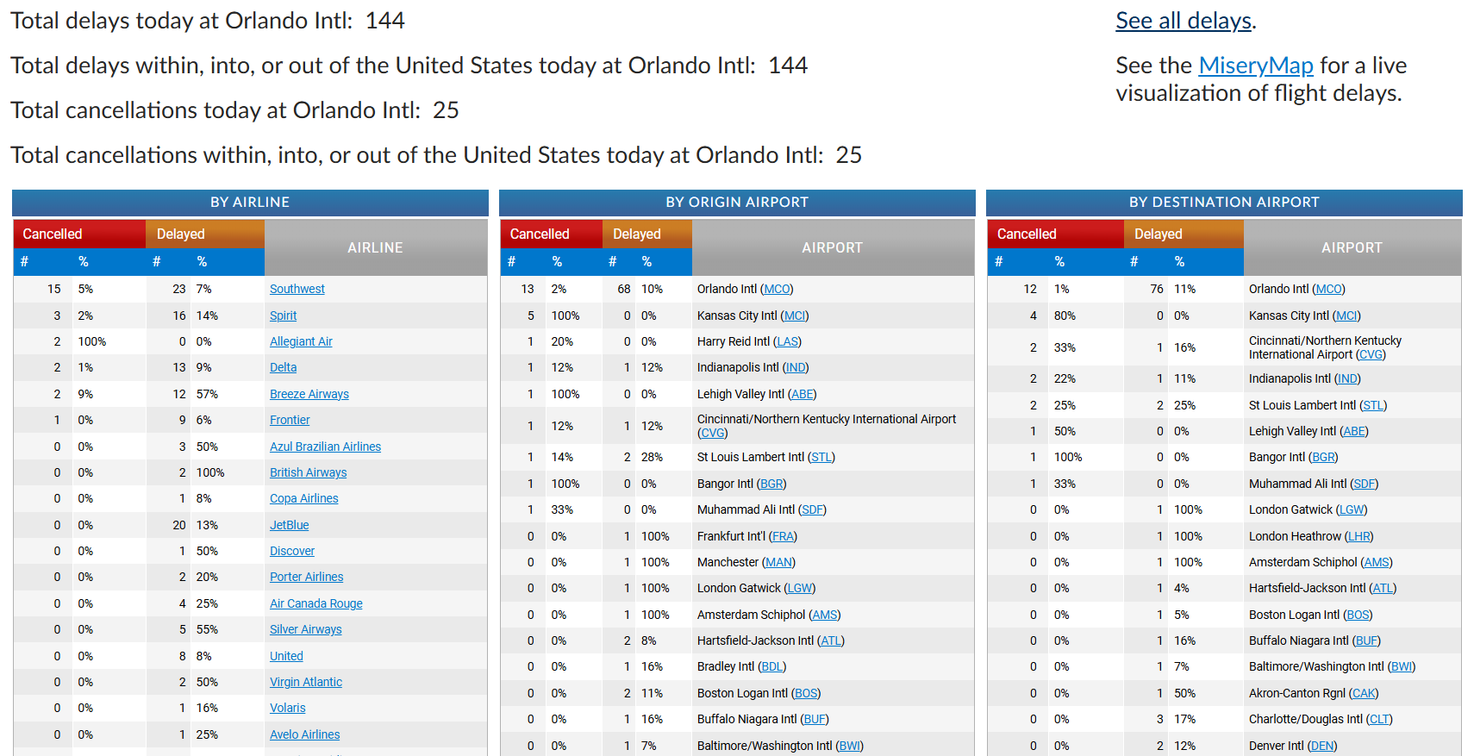Click the DEN destination airport link
The height and width of the screenshot is (756, 1474).
pos(1321,746)
